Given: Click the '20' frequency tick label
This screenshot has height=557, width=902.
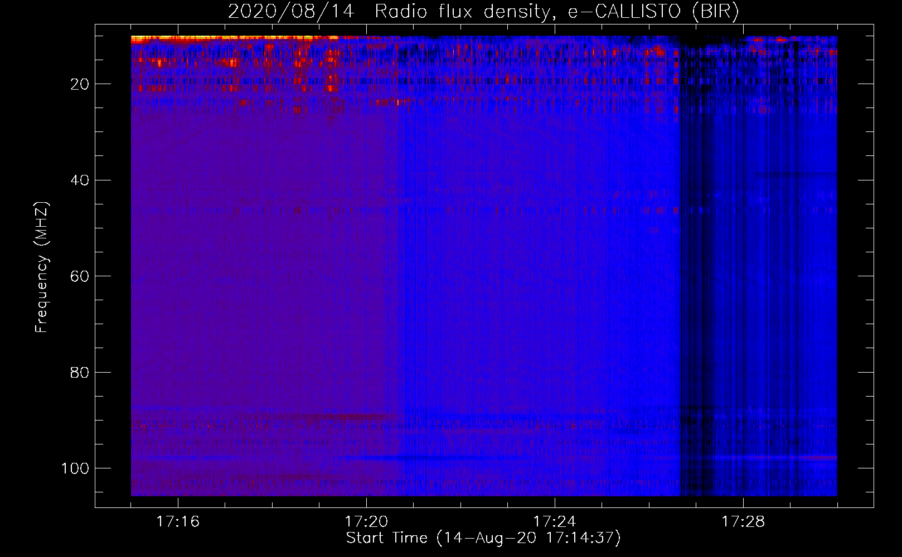Looking at the screenshot, I should point(80,84).
